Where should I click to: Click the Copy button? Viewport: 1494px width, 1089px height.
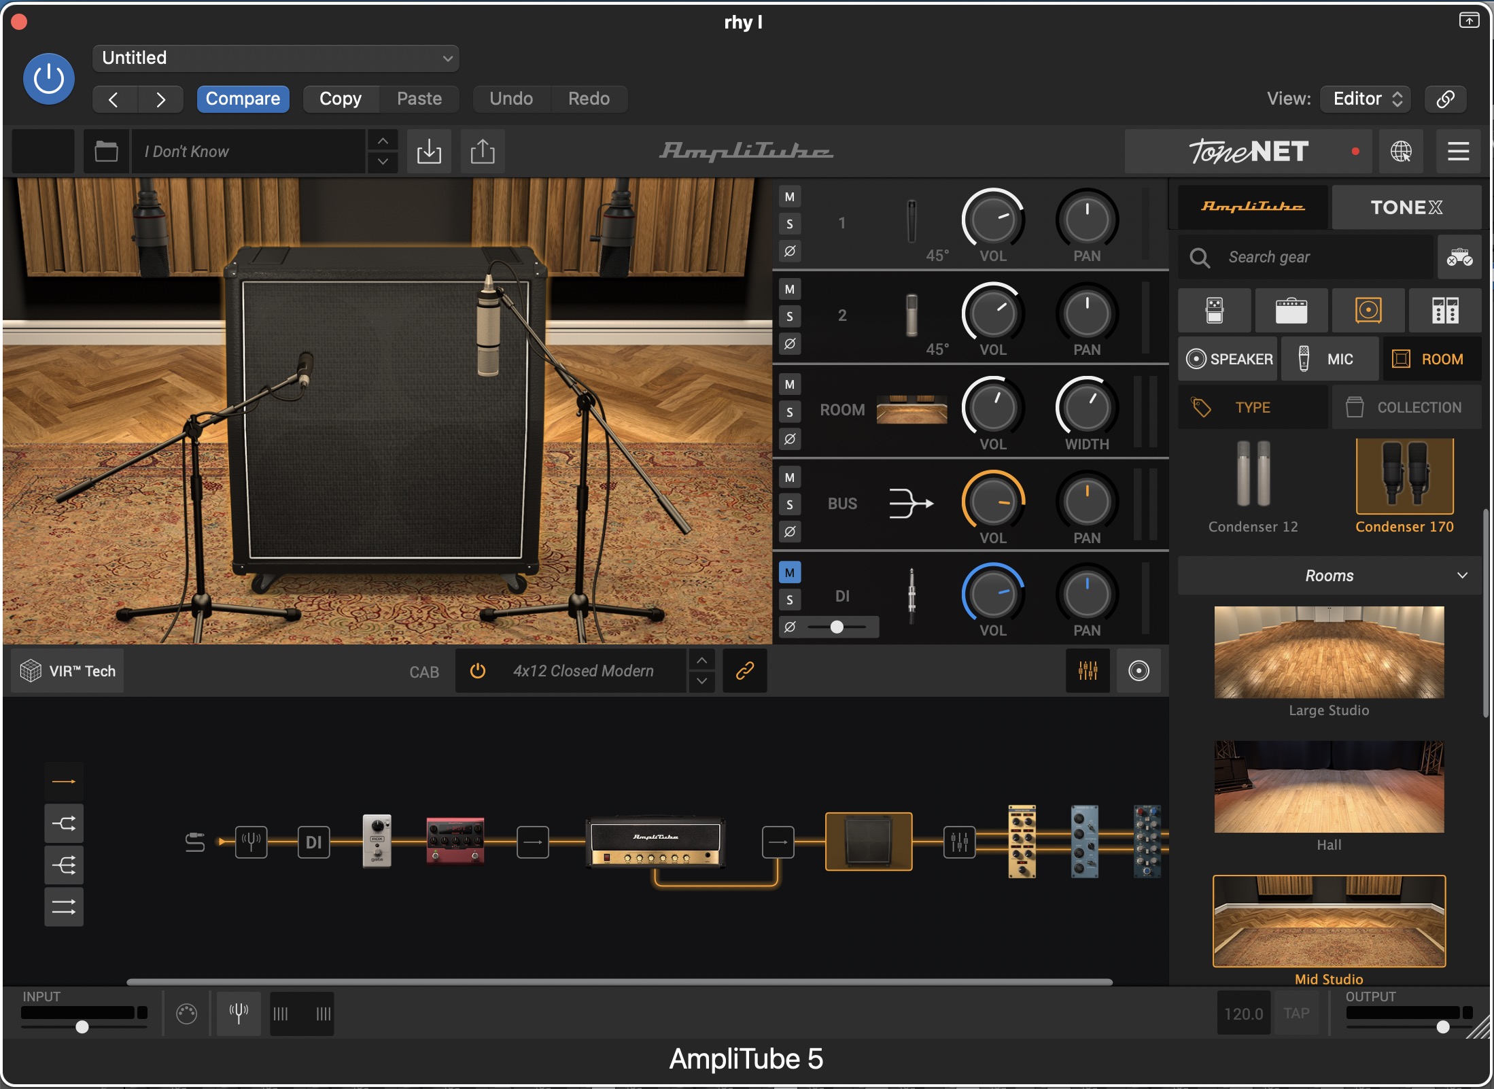341,99
